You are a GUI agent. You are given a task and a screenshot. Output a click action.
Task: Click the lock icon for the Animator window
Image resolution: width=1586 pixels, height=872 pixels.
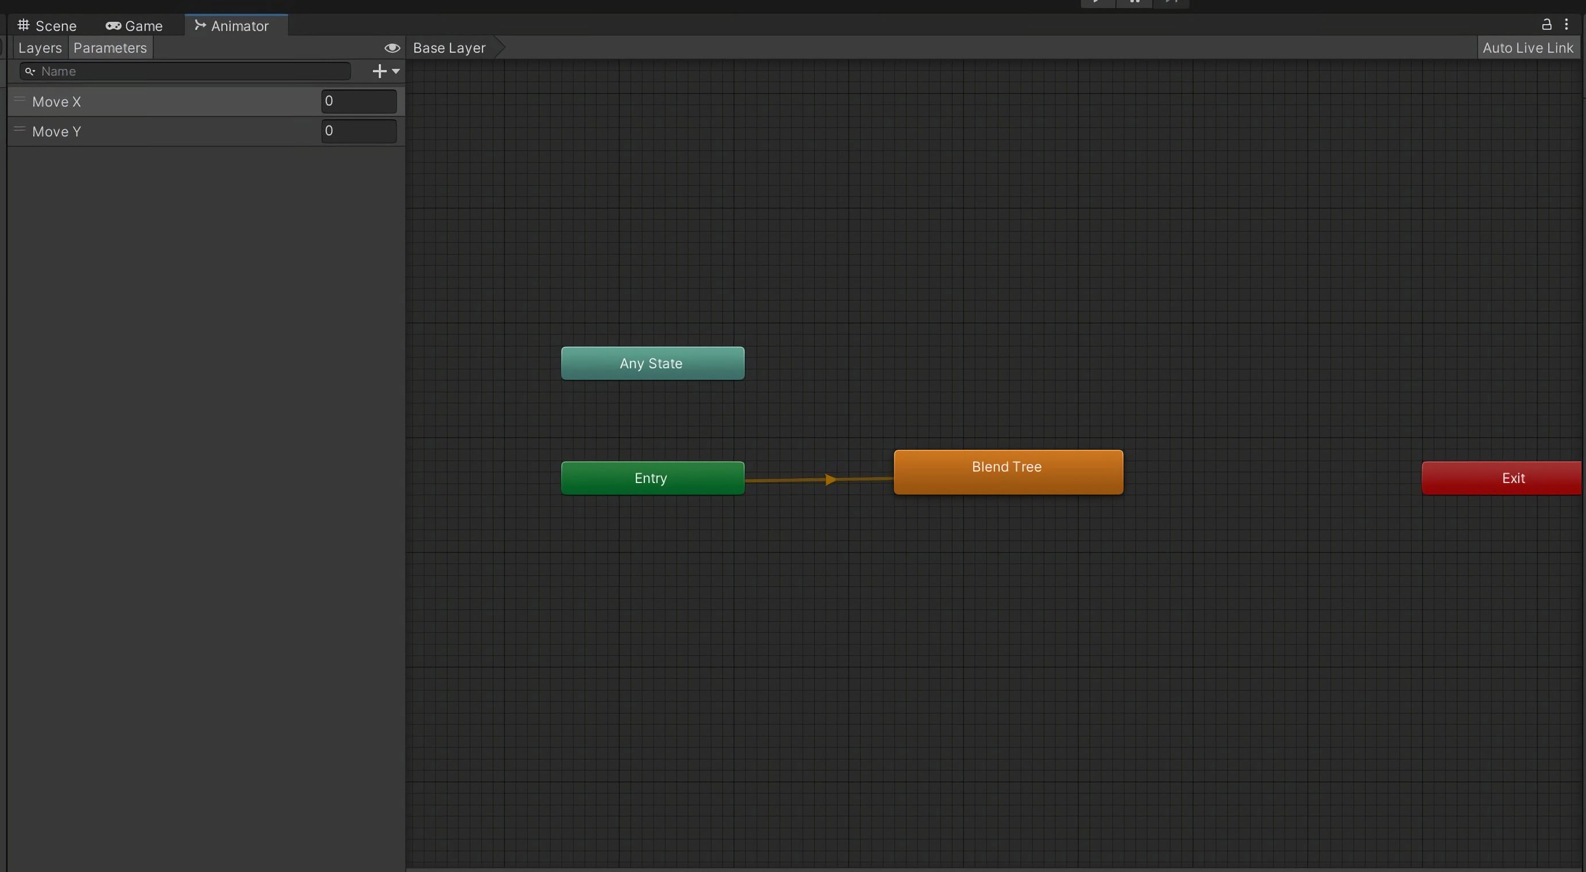pyautogui.click(x=1546, y=25)
